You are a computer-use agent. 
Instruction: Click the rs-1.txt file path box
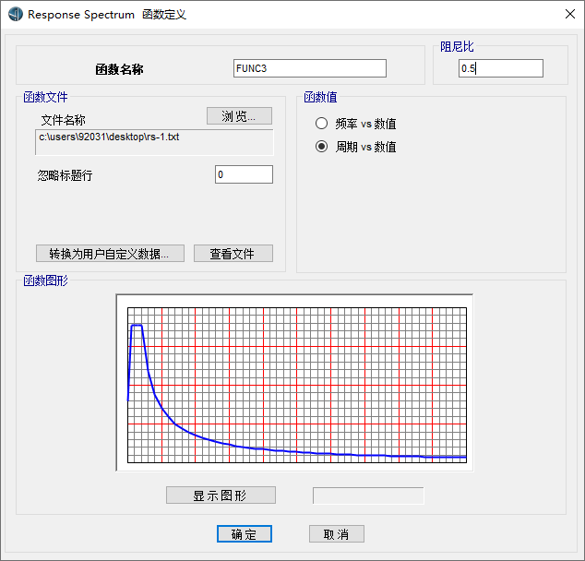tap(155, 141)
